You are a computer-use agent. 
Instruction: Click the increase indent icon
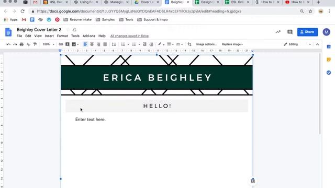(151, 44)
